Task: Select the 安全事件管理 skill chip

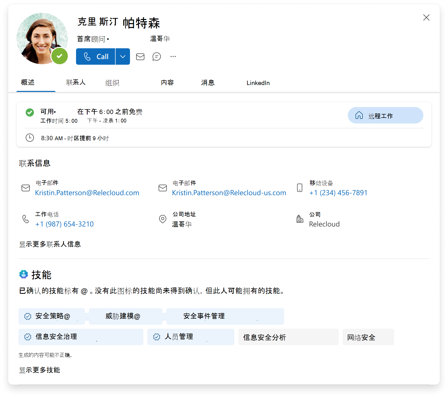Action: pyautogui.click(x=225, y=316)
